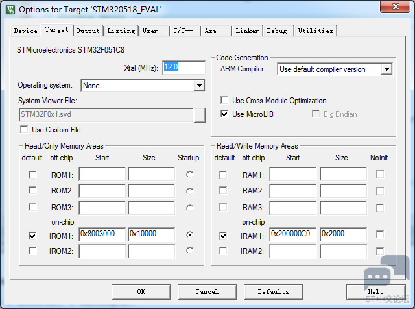Enable NoInit for RAM2
Viewport: 415px width, 309px height.
point(380,191)
